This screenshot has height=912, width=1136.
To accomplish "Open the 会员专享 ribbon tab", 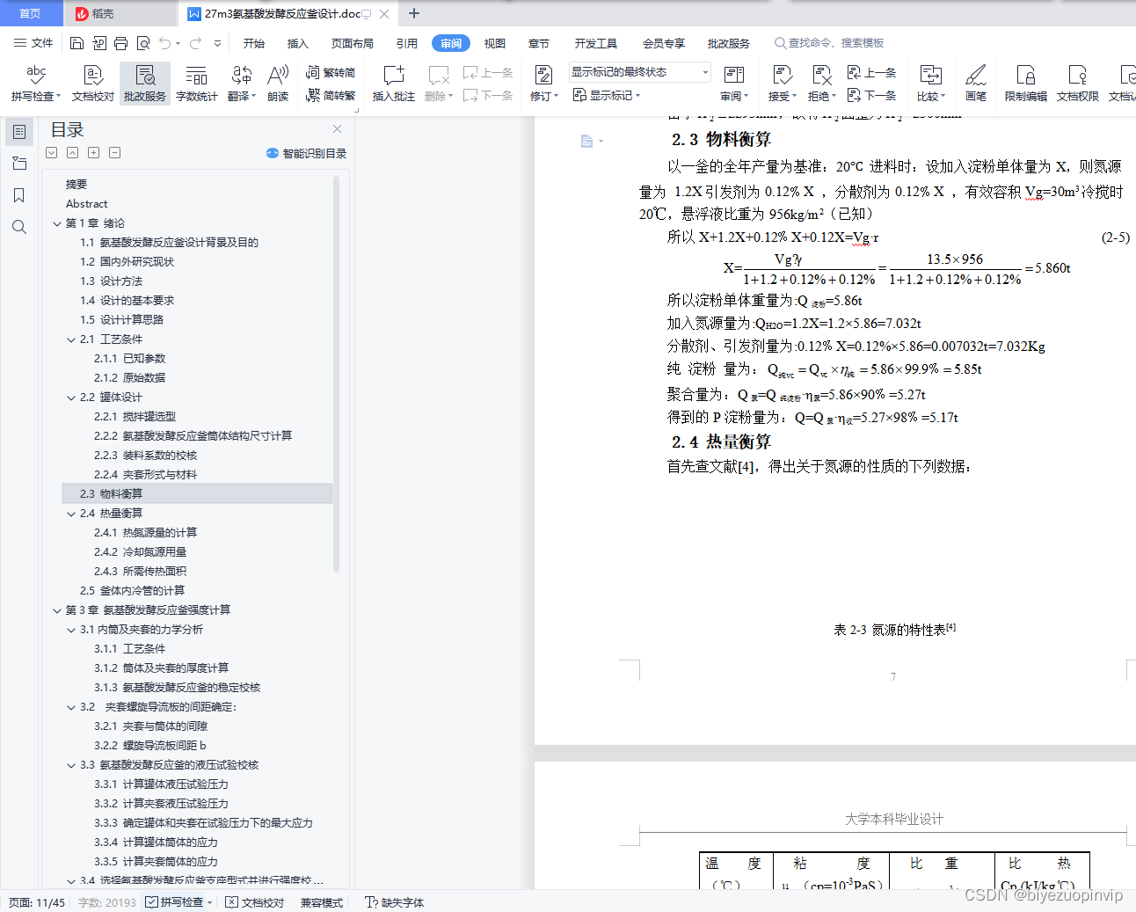I will pyautogui.click(x=664, y=43).
